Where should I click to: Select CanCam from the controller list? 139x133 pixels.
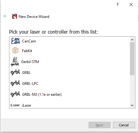69,41
